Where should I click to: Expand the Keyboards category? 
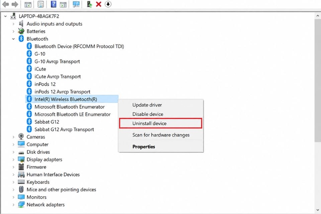click(13, 182)
